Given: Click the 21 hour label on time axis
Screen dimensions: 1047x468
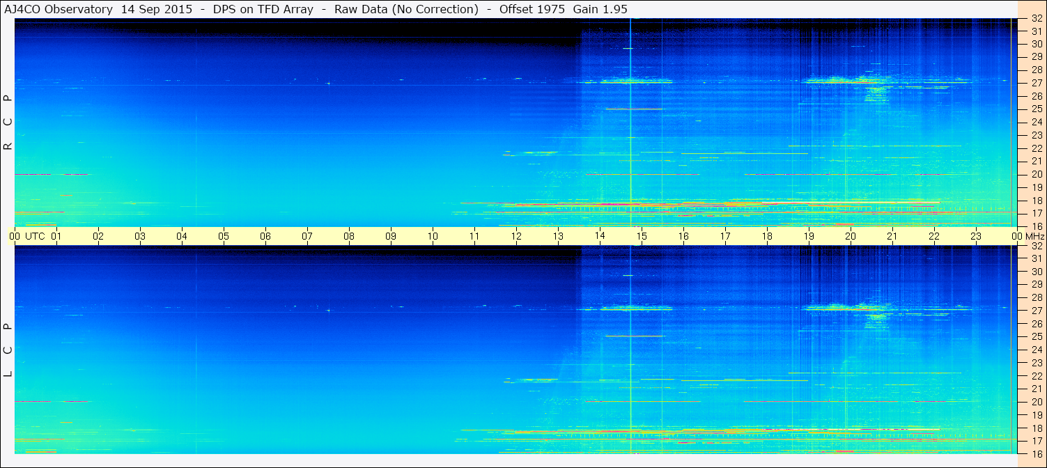Looking at the screenshot, I should [892, 236].
